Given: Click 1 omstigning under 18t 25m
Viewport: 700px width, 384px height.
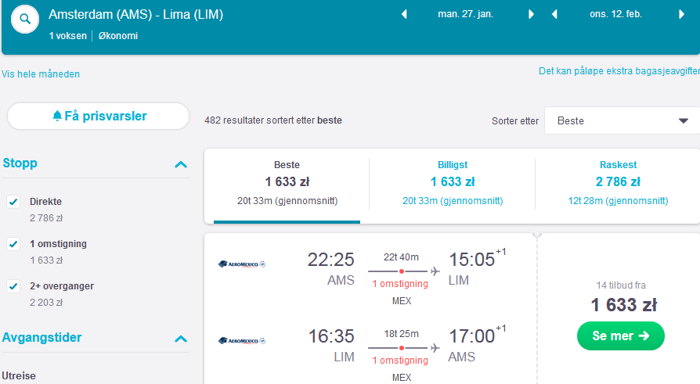Looking at the screenshot, I should pyautogui.click(x=400, y=361).
